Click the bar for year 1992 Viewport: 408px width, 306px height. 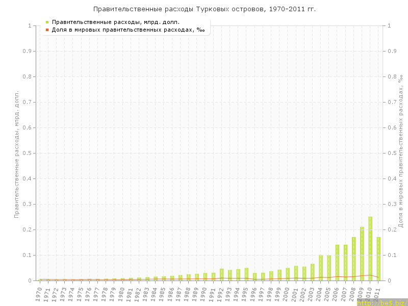click(222, 274)
